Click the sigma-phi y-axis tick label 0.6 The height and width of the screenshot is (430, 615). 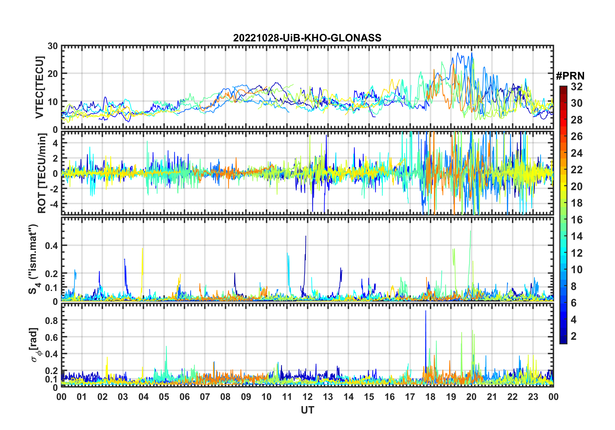pos(51,337)
